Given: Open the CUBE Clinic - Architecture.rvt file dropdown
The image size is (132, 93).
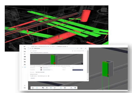Looking at the screenshot, I should [x=40, y=47].
